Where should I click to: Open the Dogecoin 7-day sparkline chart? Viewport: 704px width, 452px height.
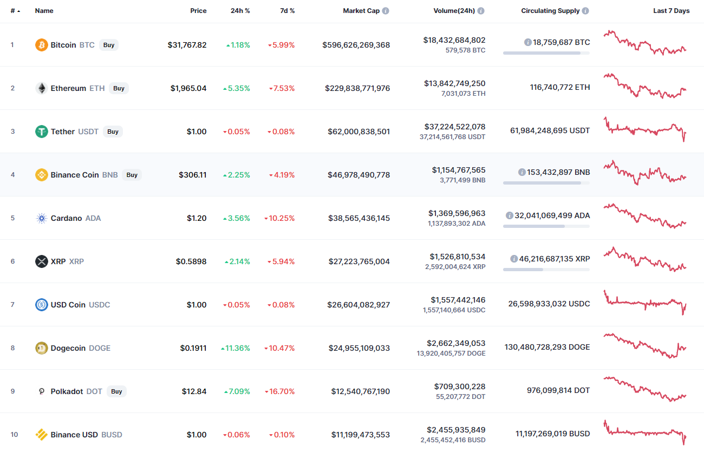[x=645, y=346]
